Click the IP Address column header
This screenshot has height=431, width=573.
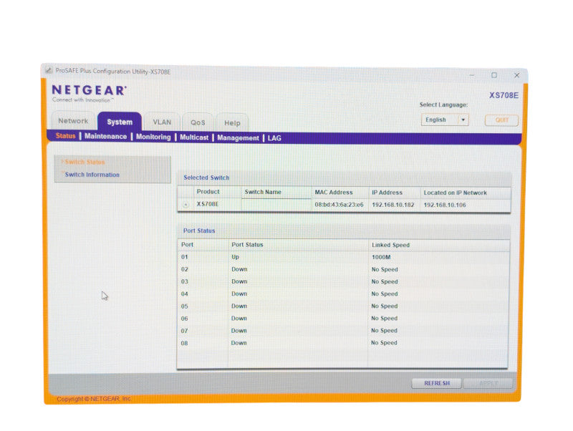point(387,193)
